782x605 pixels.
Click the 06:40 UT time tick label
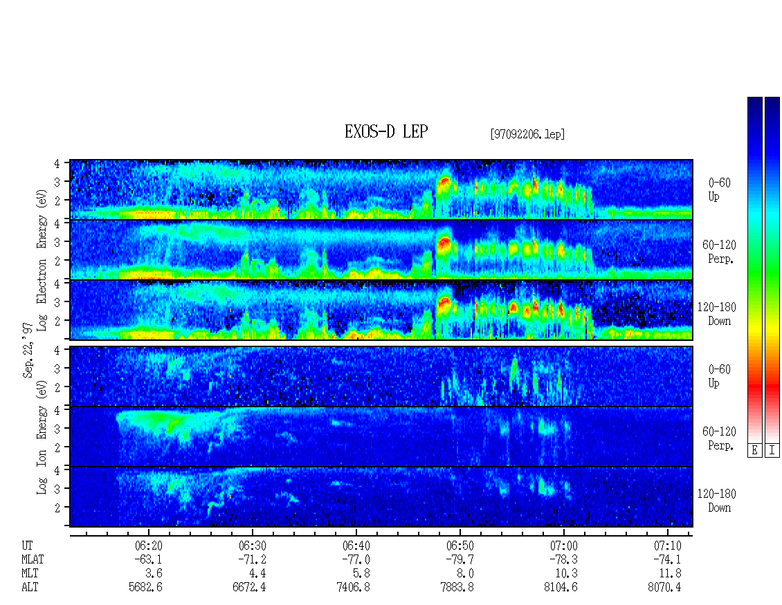(x=356, y=546)
